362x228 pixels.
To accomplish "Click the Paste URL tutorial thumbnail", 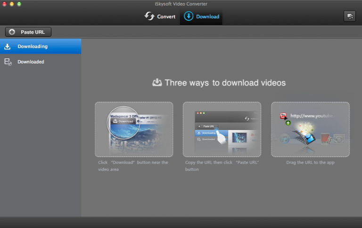I will 222,129.
